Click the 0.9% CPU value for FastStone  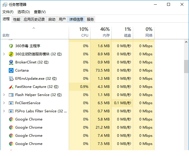coord(84,87)
